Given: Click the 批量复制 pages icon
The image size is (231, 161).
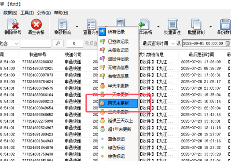Looking at the screenshot, I should [x=196, y=24].
